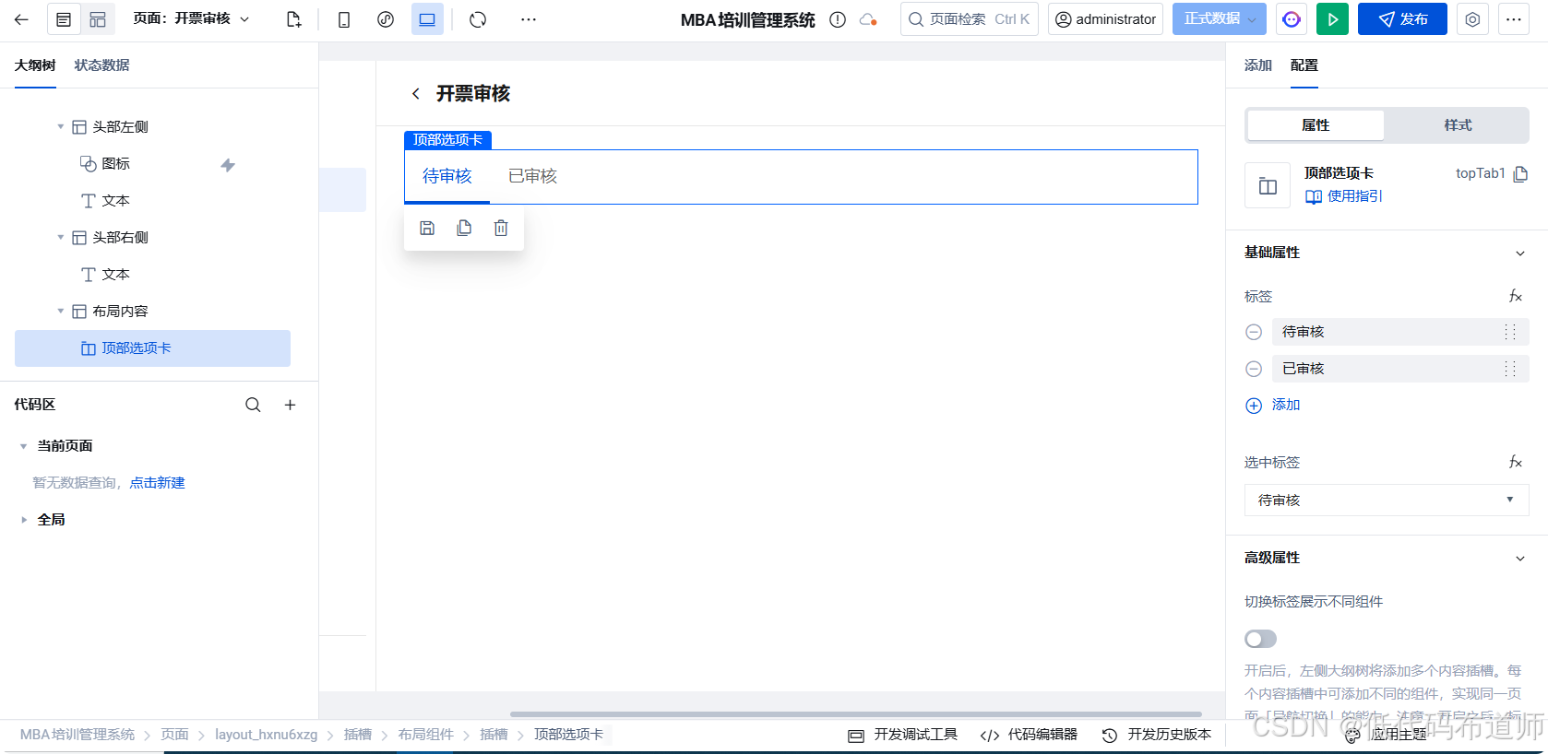Click the 页面检索 search field
The image size is (1548, 754).
[970, 19]
